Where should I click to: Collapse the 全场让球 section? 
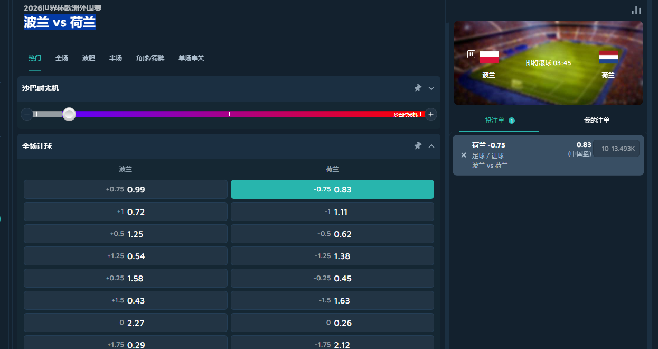[431, 146]
